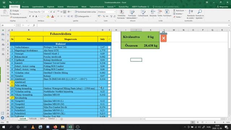Image resolution: width=231 pixels, height=130 pixels.
Task: Increase the displayed decimal places
Action: coord(111,16)
